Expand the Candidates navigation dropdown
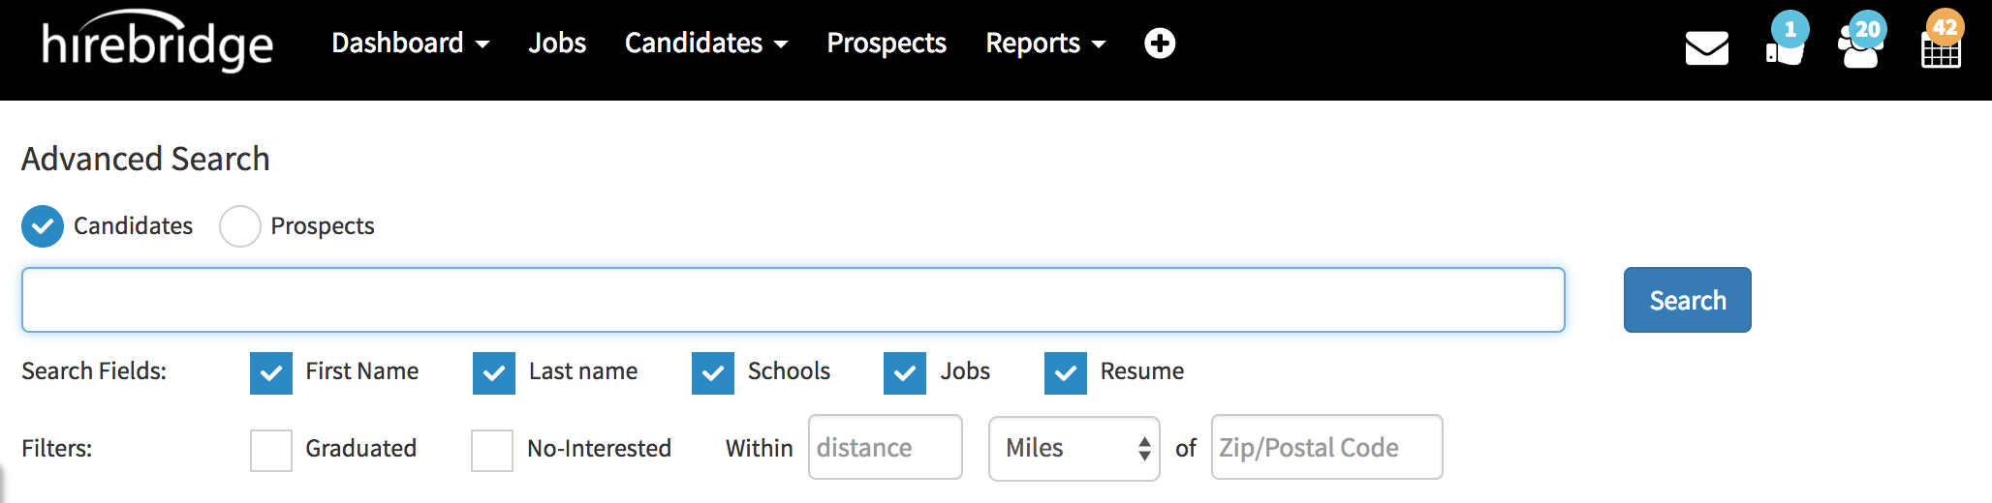Image resolution: width=1992 pixels, height=503 pixels. tap(705, 44)
